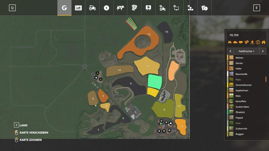The height and width of the screenshot is (151, 269).
Task: Enable the greyed-out Raps crop filter
Action: 238,80
